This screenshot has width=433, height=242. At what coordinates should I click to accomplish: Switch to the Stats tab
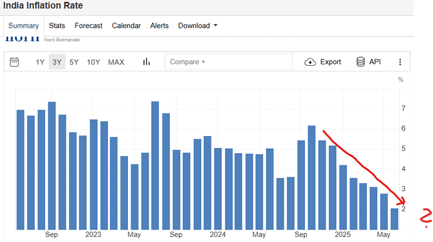(x=57, y=26)
